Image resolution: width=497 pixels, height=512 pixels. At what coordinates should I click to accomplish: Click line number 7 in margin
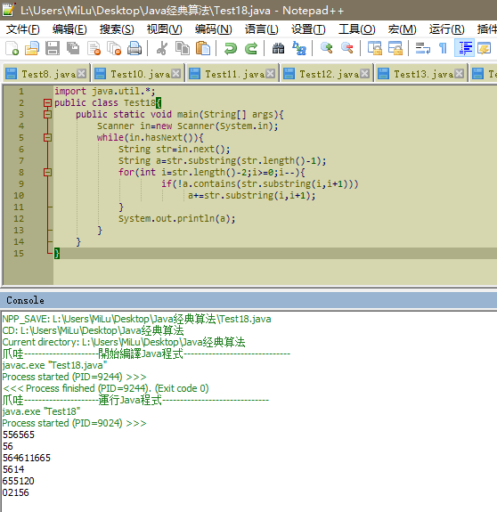point(21,161)
